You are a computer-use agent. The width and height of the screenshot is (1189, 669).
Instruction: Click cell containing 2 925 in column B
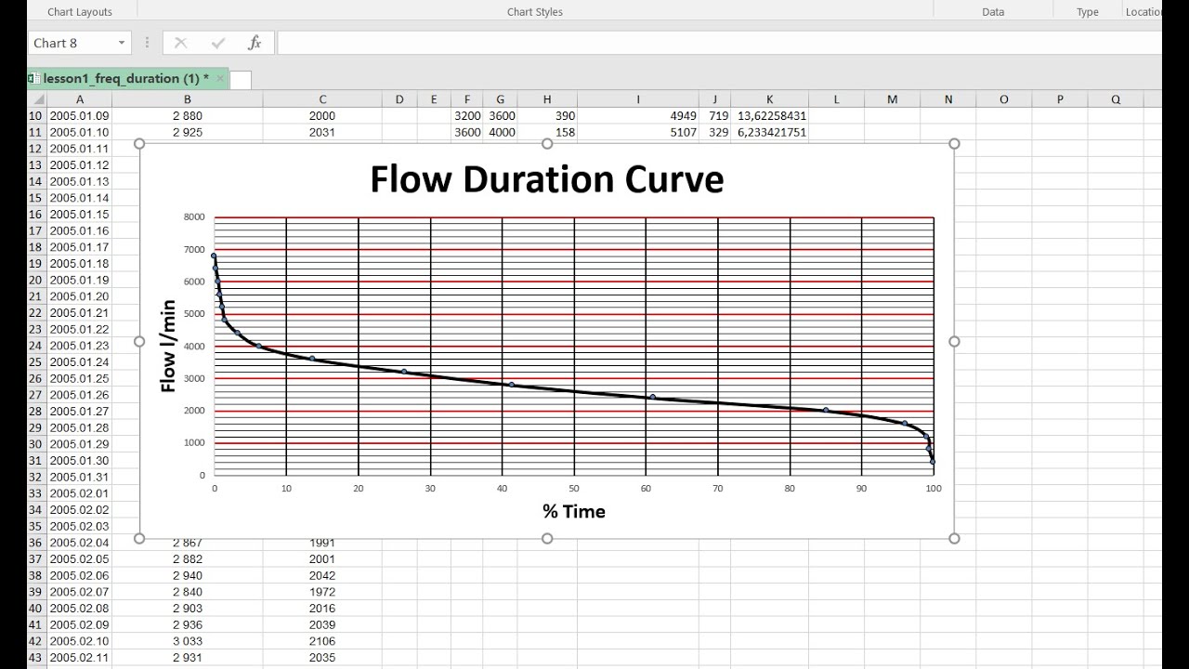[x=188, y=133]
